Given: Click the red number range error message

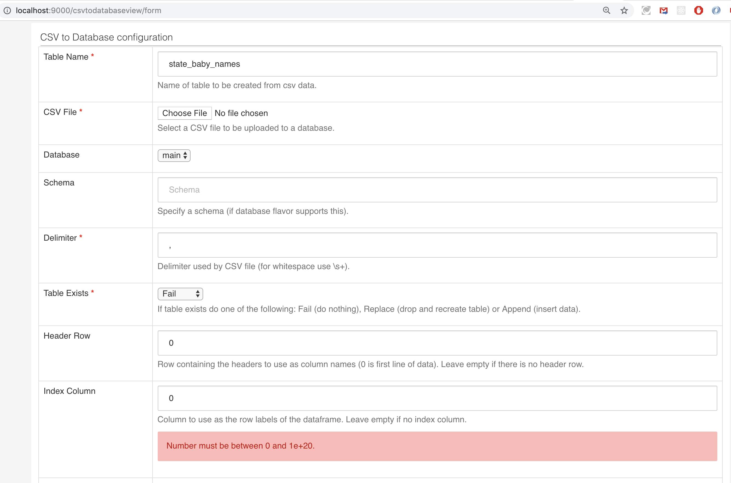Looking at the screenshot, I should click(x=240, y=446).
